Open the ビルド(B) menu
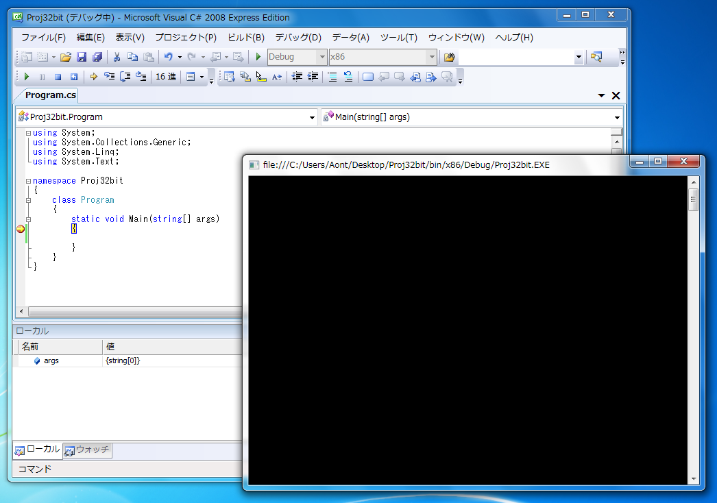Viewport: 717px width, 503px height. pyautogui.click(x=246, y=38)
